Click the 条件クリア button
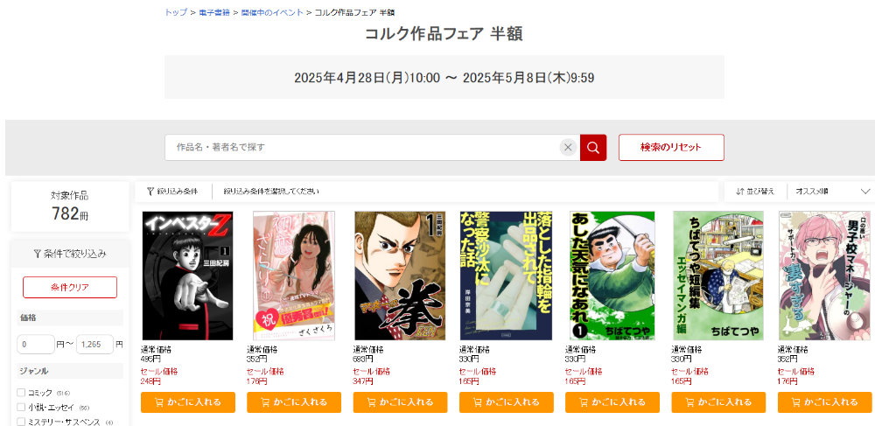Image resolution: width=875 pixels, height=426 pixels. pos(70,287)
